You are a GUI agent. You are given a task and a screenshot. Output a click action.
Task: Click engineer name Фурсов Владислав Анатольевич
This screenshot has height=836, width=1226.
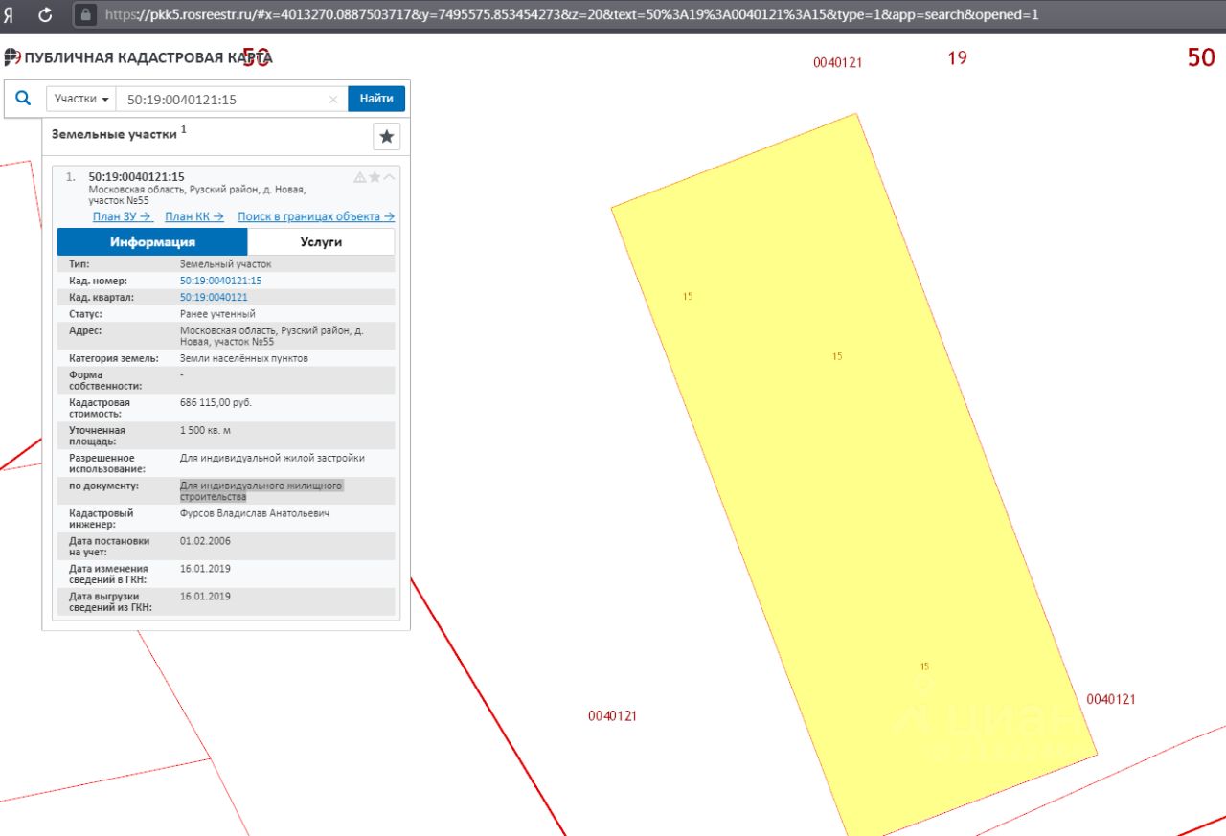[255, 514]
